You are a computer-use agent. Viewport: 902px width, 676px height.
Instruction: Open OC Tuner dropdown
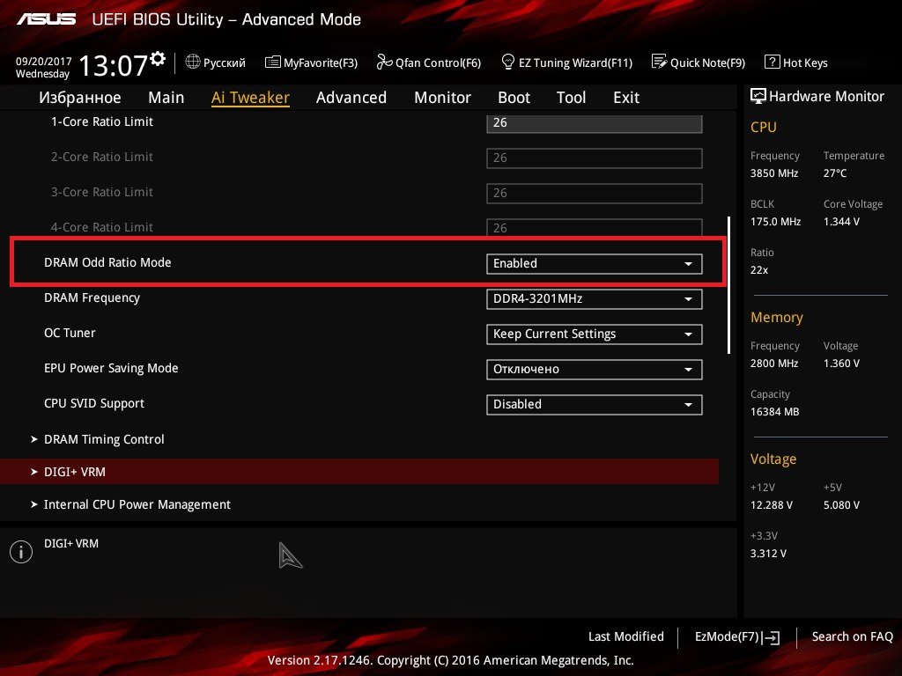click(595, 334)
